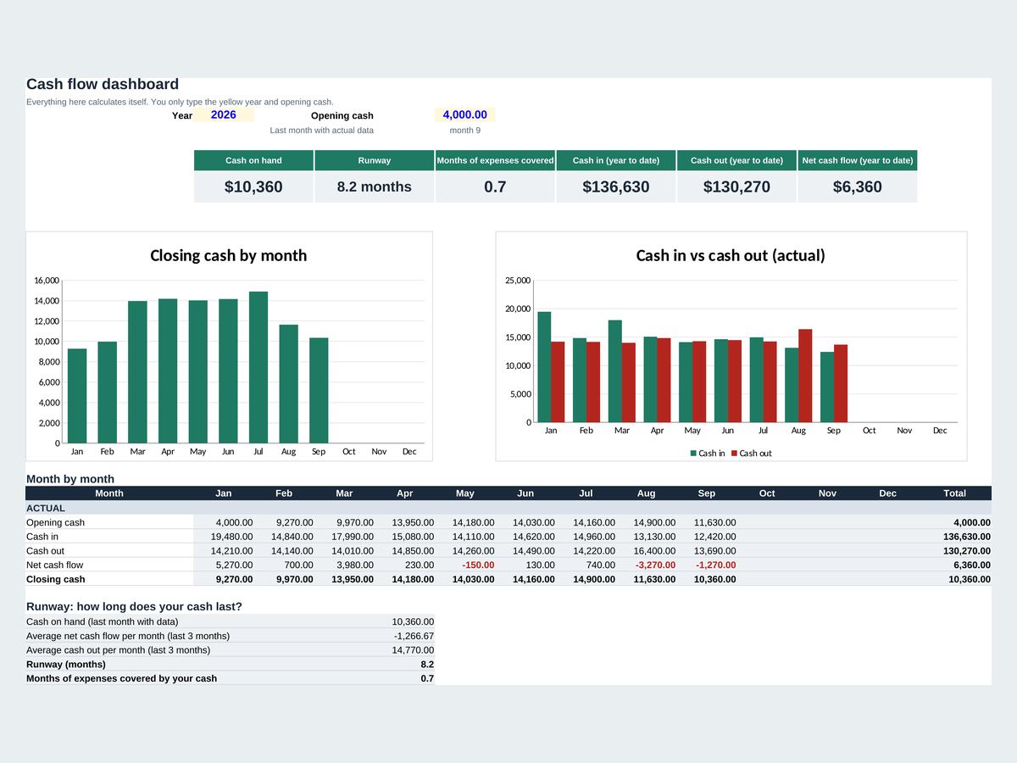Select Jan Cash in cell 19,480.00
Image resolution: width=1017 pixels, height=763 pixels.
pos(224,537)
